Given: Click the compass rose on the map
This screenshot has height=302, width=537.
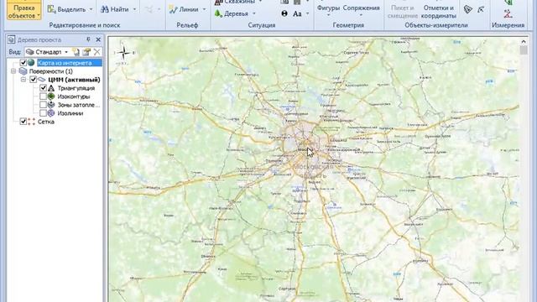Looking at the screenshot, I should tap(123, 53).
